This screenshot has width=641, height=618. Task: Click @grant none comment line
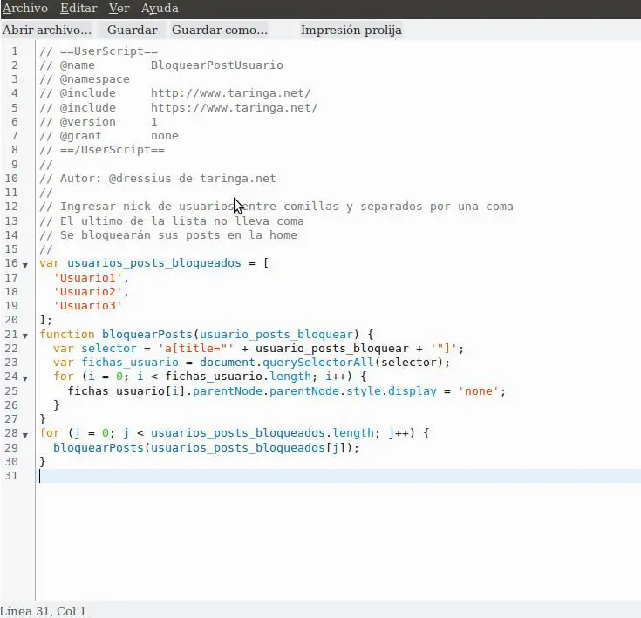click(x=109, y=136)
